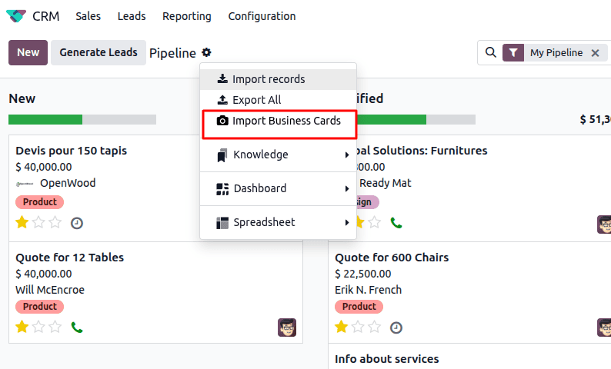Viewport: 611px width, 369px height.
Task: Click the search magnifier icon
Action: click(490, 53)
